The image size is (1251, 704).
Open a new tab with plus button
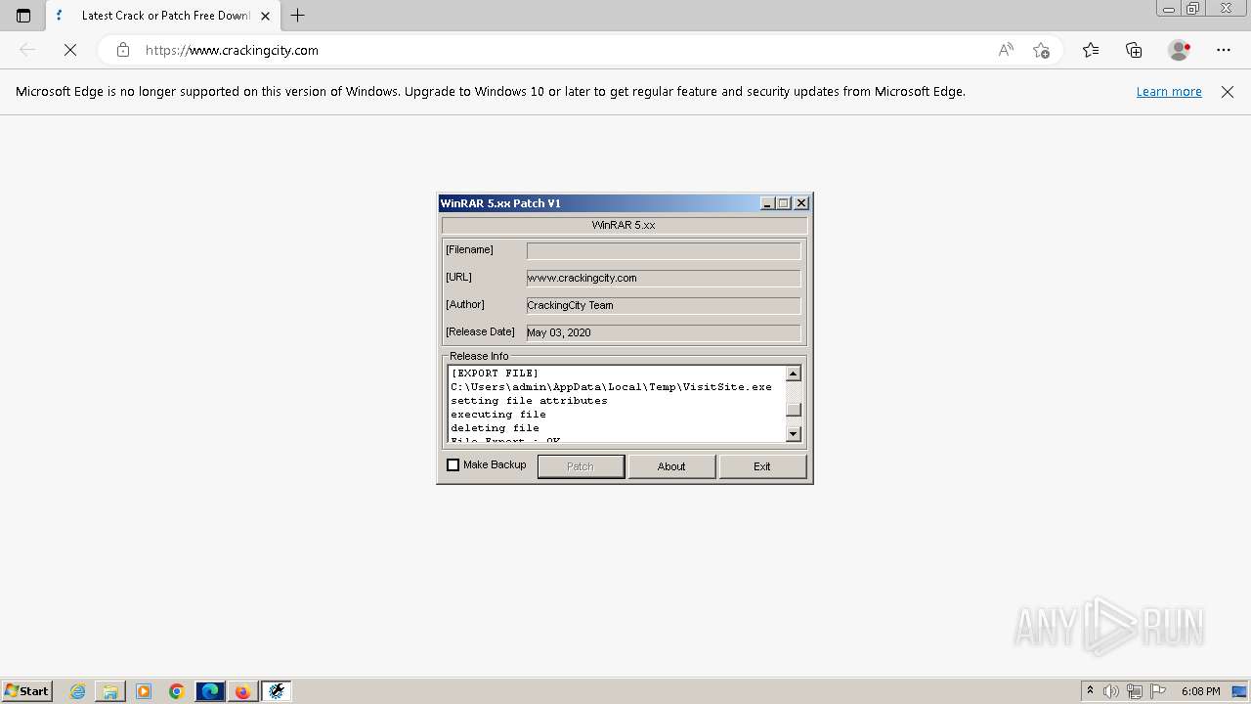[x=298, y=16]
